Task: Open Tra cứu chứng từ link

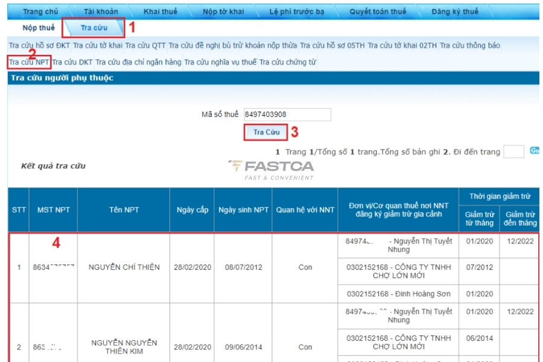Action: tap(287, 62)
